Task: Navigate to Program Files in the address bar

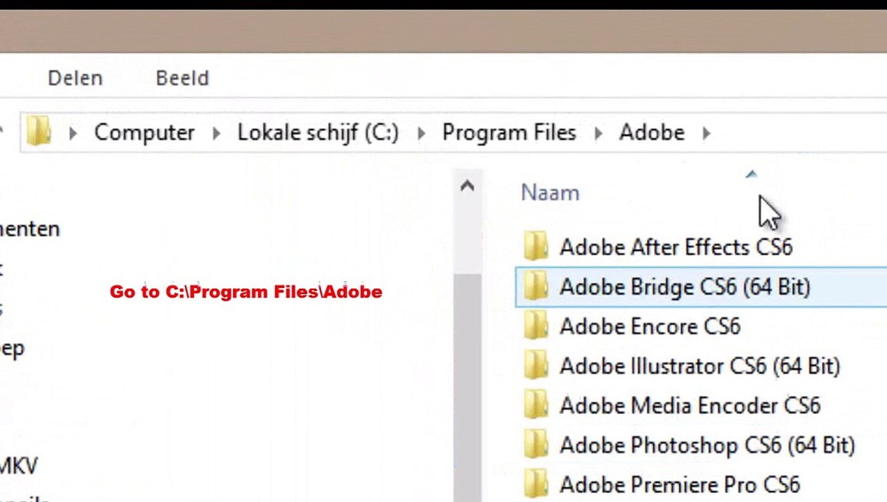Action: point(509,132)
